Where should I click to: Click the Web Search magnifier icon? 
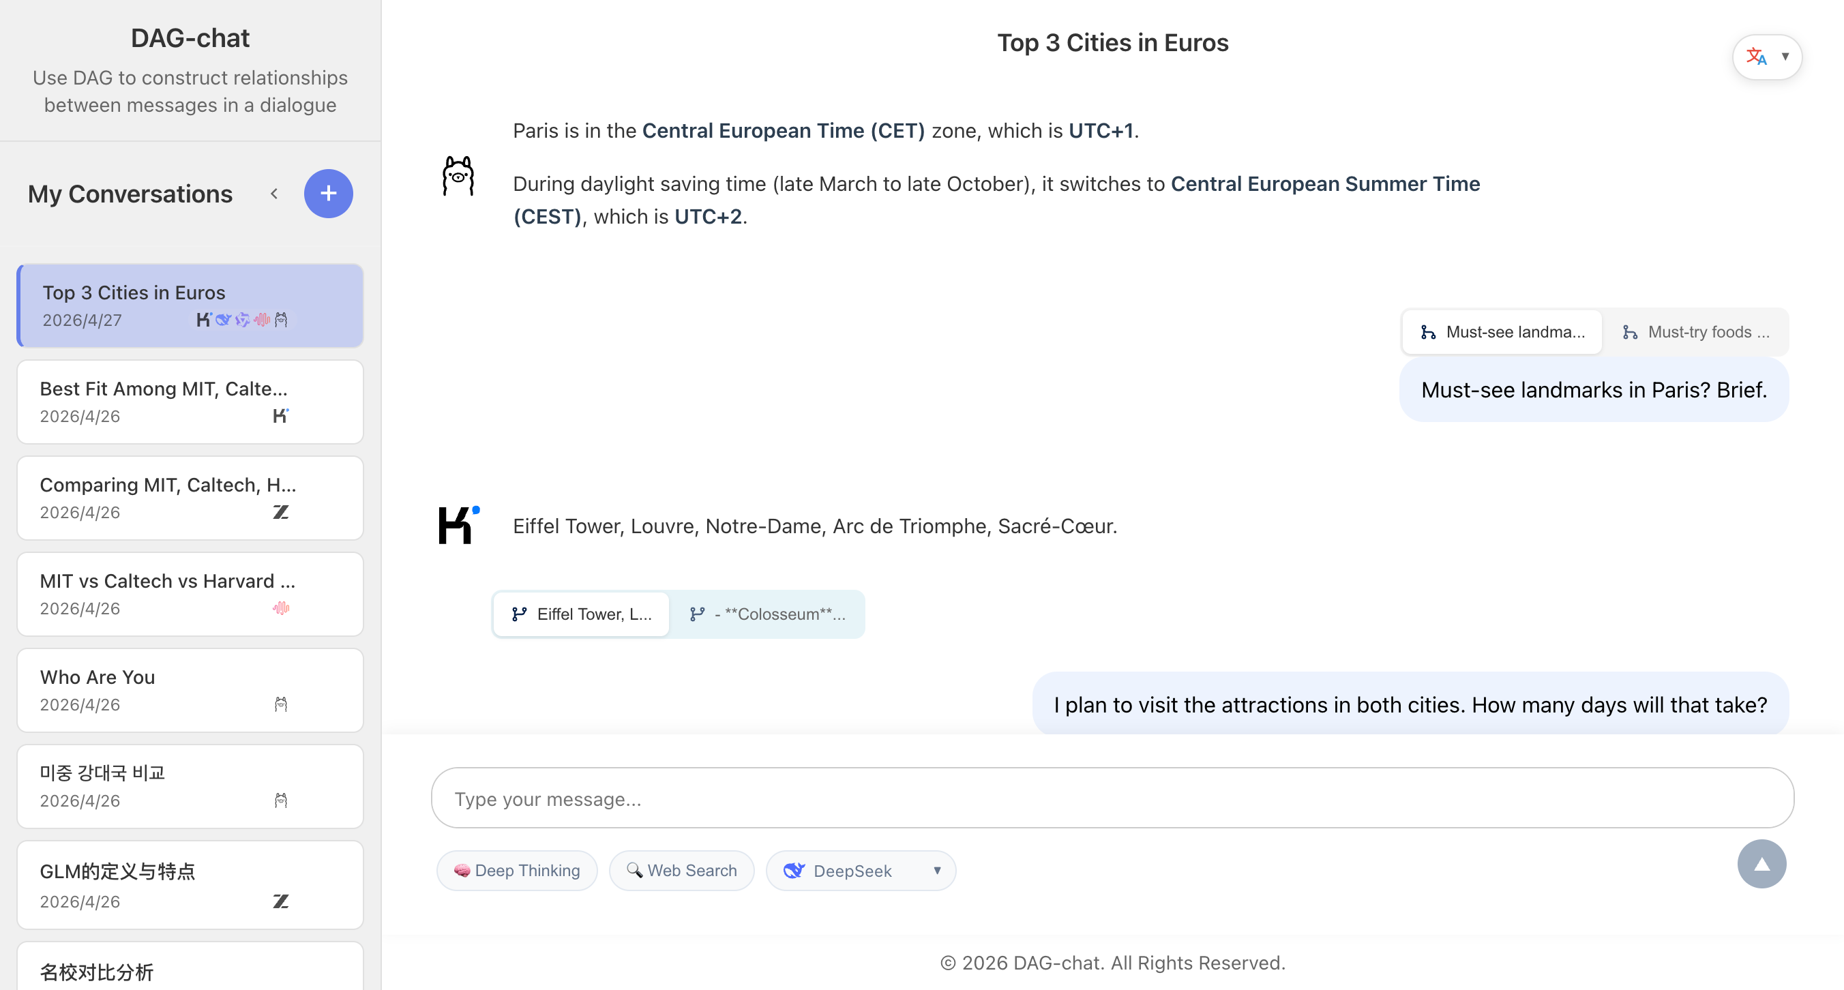(x=636, y=871)
